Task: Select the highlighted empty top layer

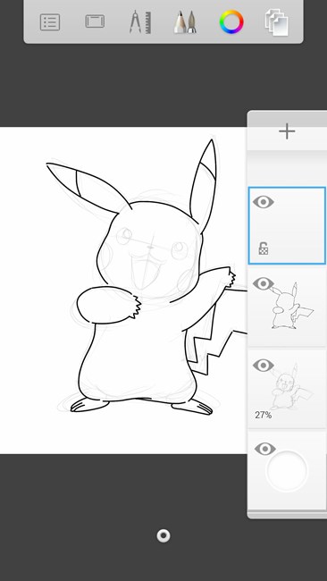Action: [287, 225]
